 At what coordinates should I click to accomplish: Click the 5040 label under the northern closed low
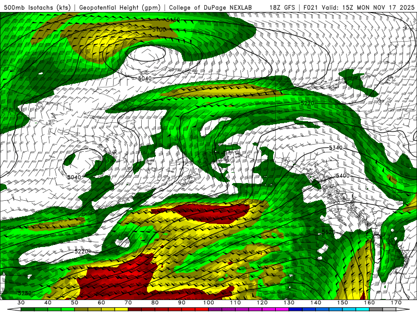click(145, 79)
